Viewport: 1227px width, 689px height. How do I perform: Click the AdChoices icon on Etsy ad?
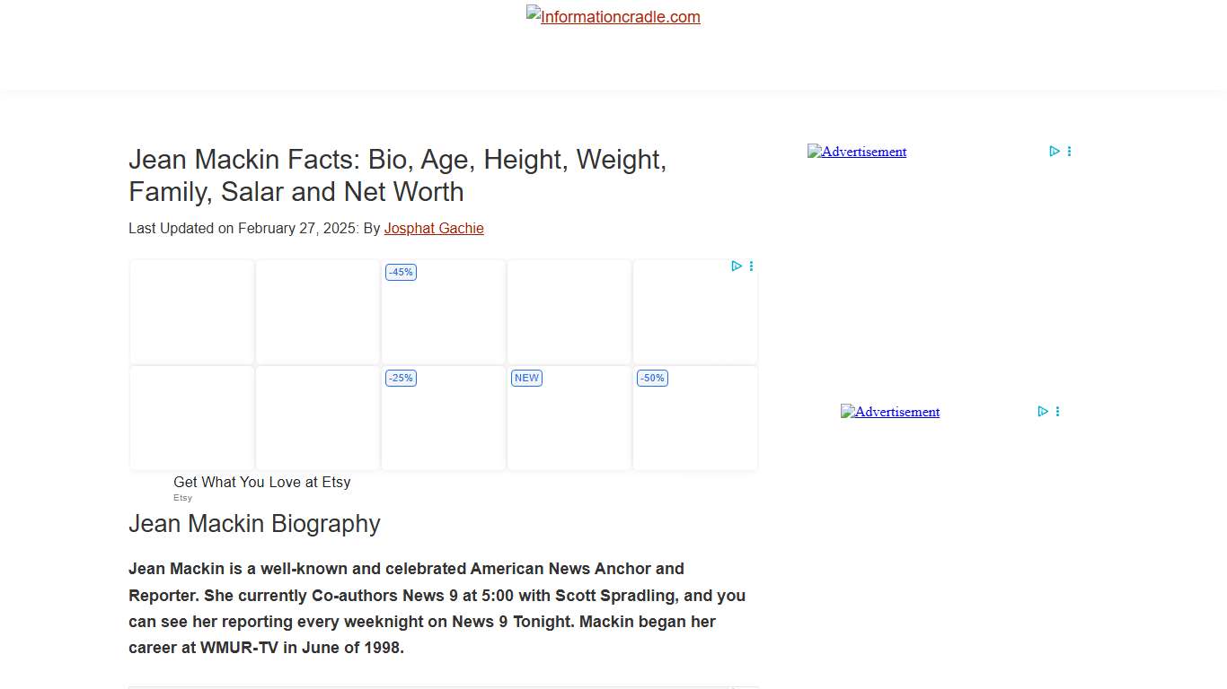737,266
